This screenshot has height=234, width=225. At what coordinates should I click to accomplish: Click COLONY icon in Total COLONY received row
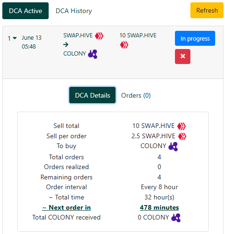176,218
